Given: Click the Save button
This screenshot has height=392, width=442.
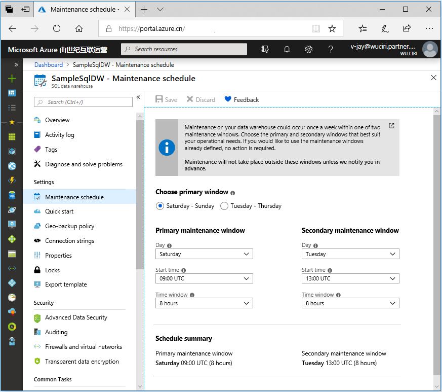Looking at the screenshot, I should (166, 99).
